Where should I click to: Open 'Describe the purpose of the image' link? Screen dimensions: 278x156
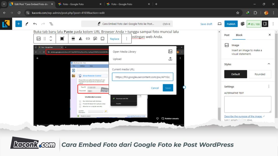[x=243, y=116]
